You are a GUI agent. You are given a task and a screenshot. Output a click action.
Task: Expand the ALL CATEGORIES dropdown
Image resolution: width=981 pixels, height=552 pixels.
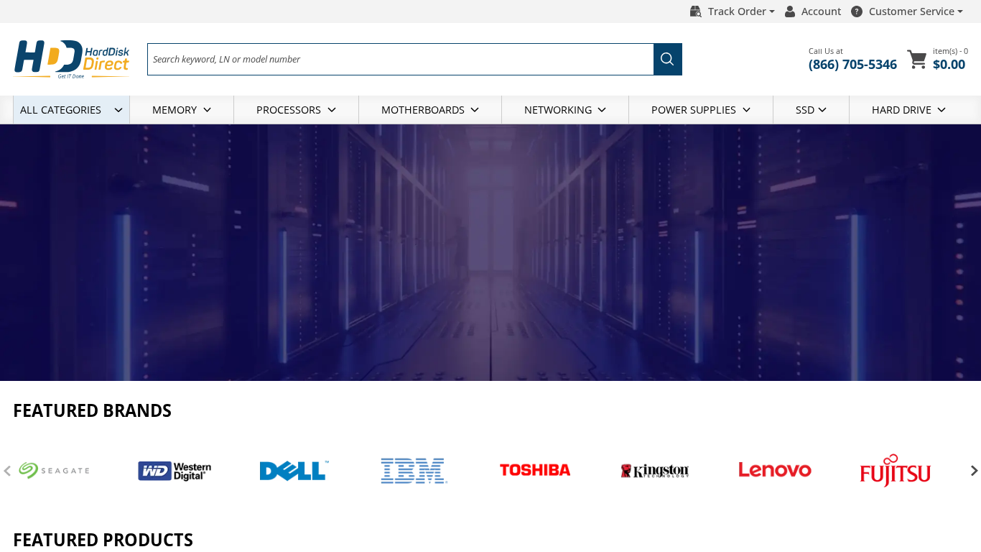[70, 109]
